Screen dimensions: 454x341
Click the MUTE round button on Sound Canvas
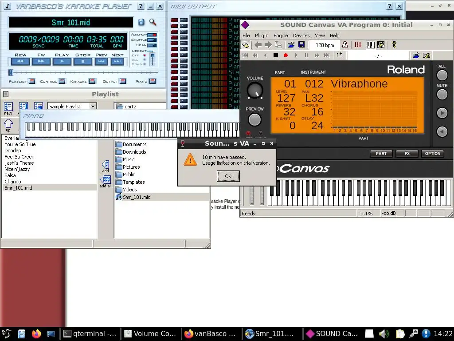(x=442, y=94)
